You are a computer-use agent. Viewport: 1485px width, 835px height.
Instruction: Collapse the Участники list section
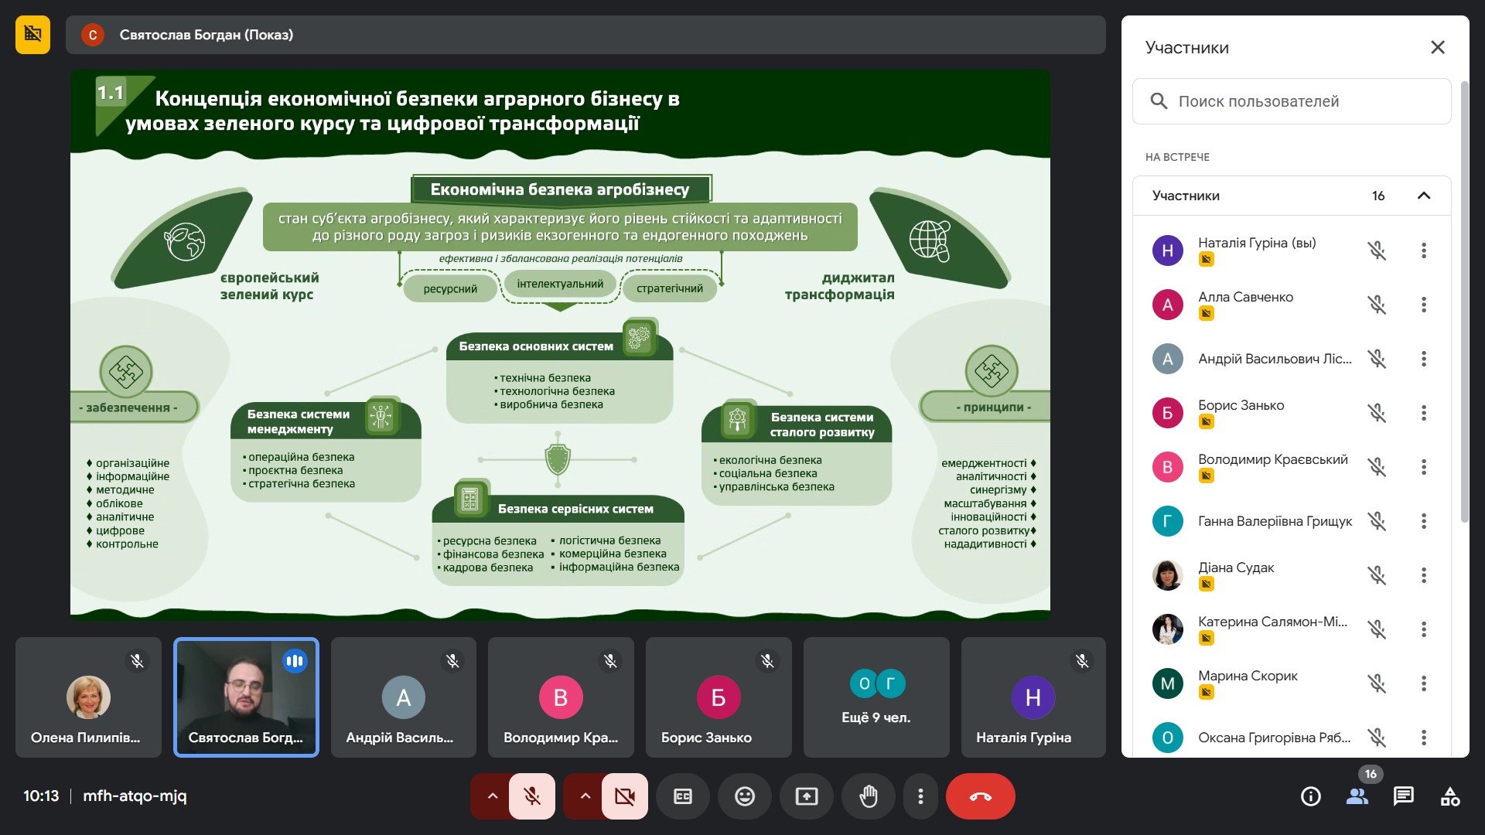[x=1424, y=196]
